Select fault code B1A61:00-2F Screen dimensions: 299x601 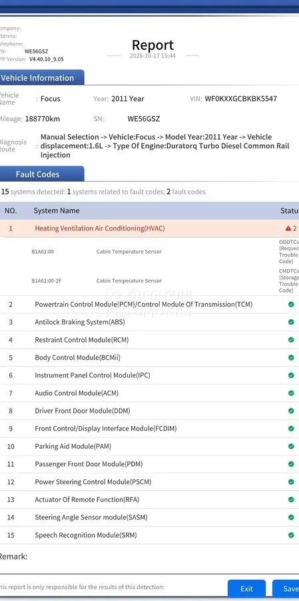46,281
